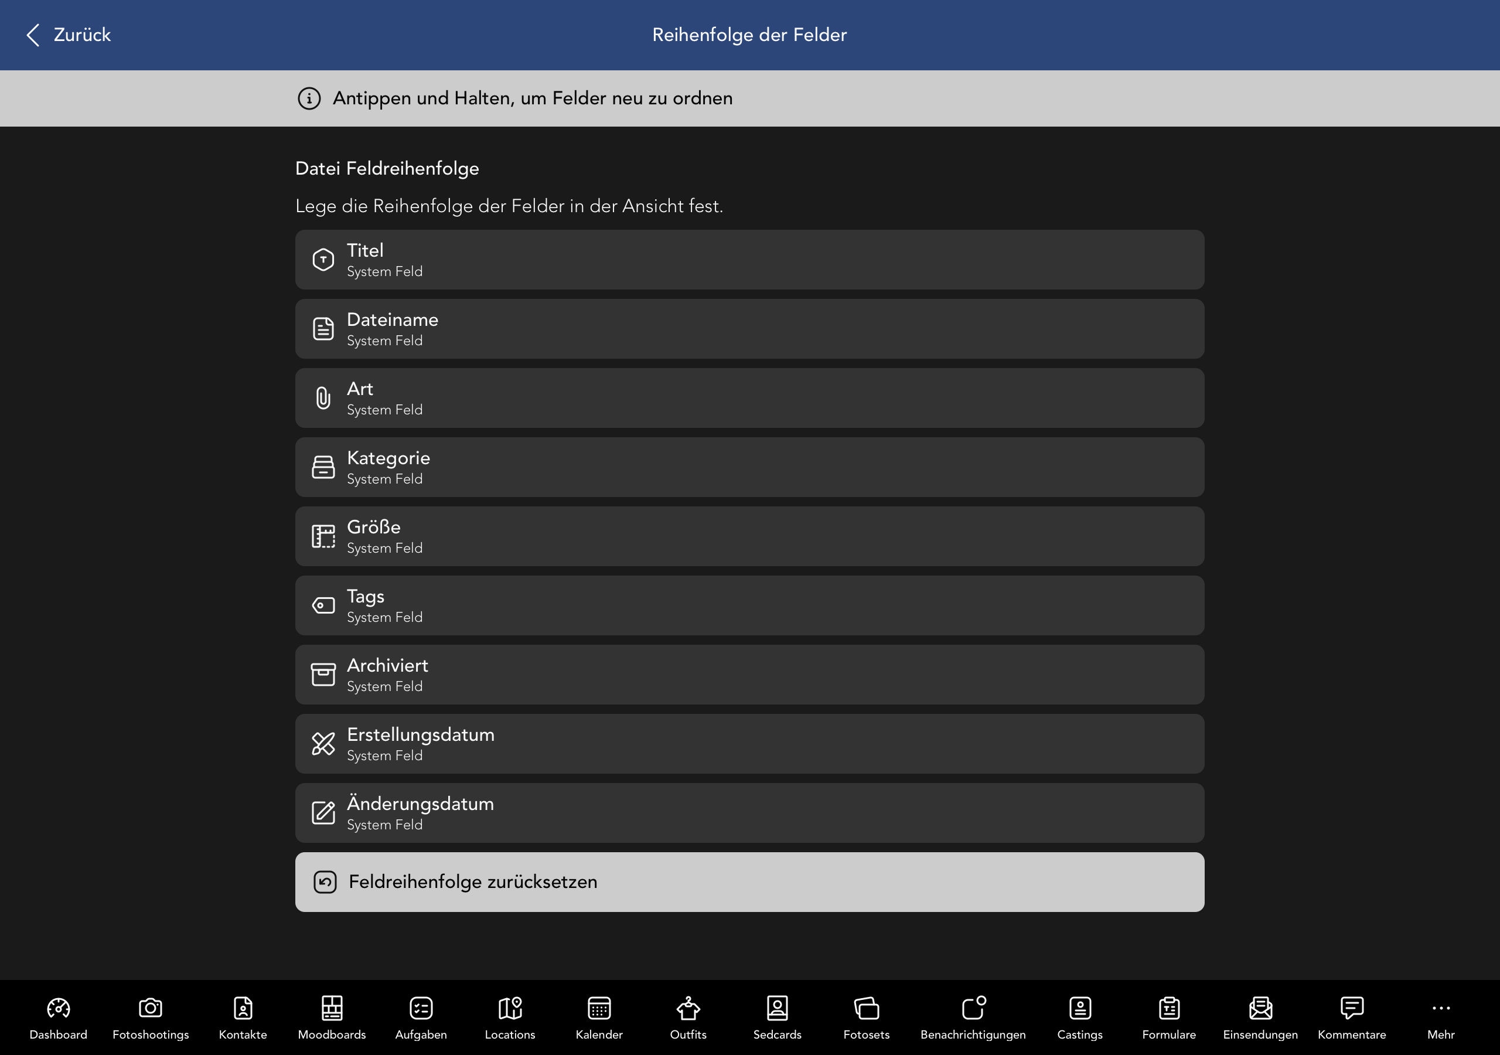Screen dimensions: 1500x1055
Task: Open the Dashboard tab
Action: click(x=58, y=1017)
